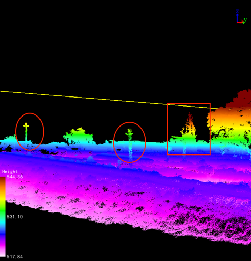The image size is (251, 261).
Task: Click the XYZ axis orientation gizmo
Action: tap(241, 17)
